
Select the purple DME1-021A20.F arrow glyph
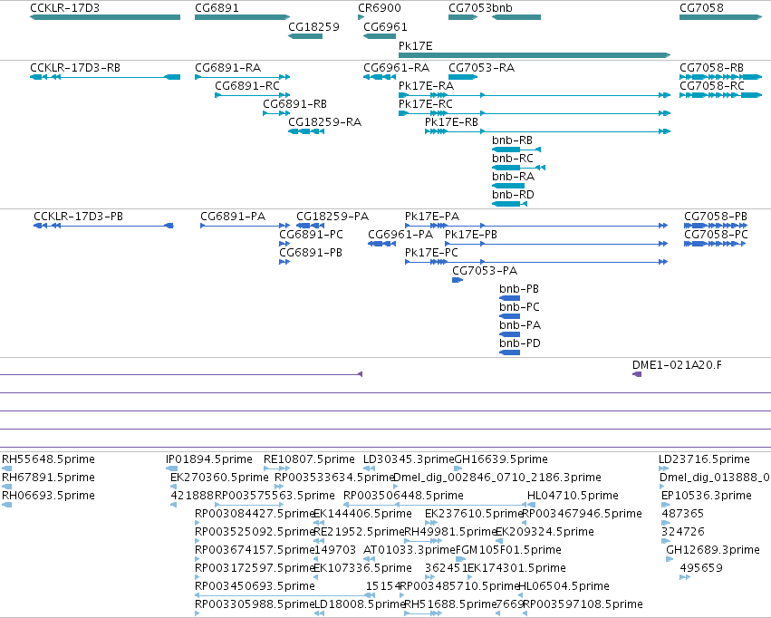click(637, 374)
